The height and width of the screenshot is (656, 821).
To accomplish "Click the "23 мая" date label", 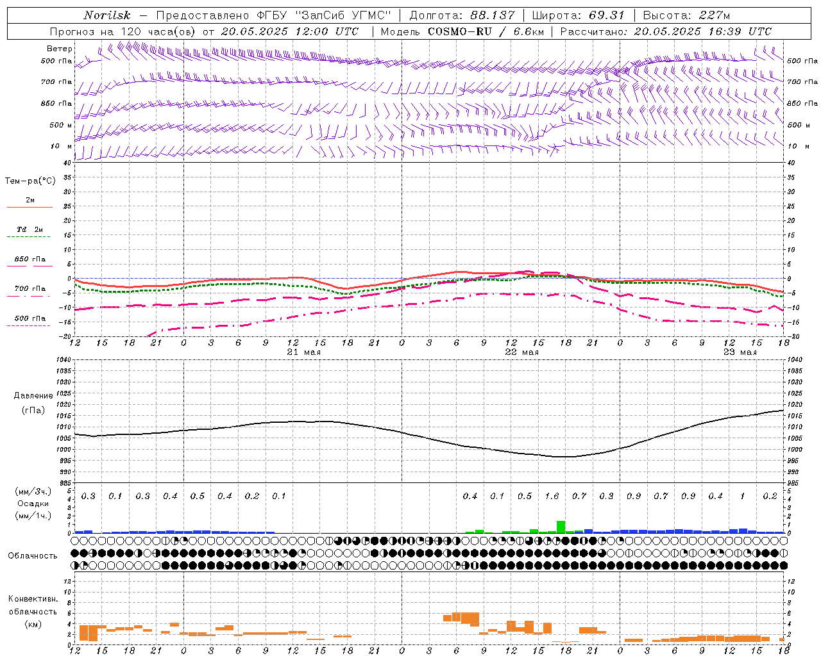I will click(740, 352).
